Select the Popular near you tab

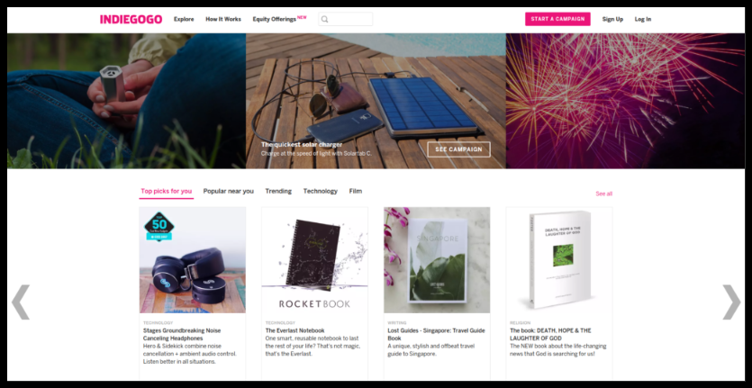228,191
